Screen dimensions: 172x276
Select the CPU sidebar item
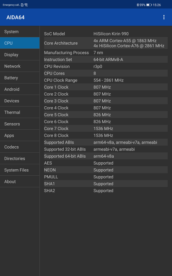(20, 43)
